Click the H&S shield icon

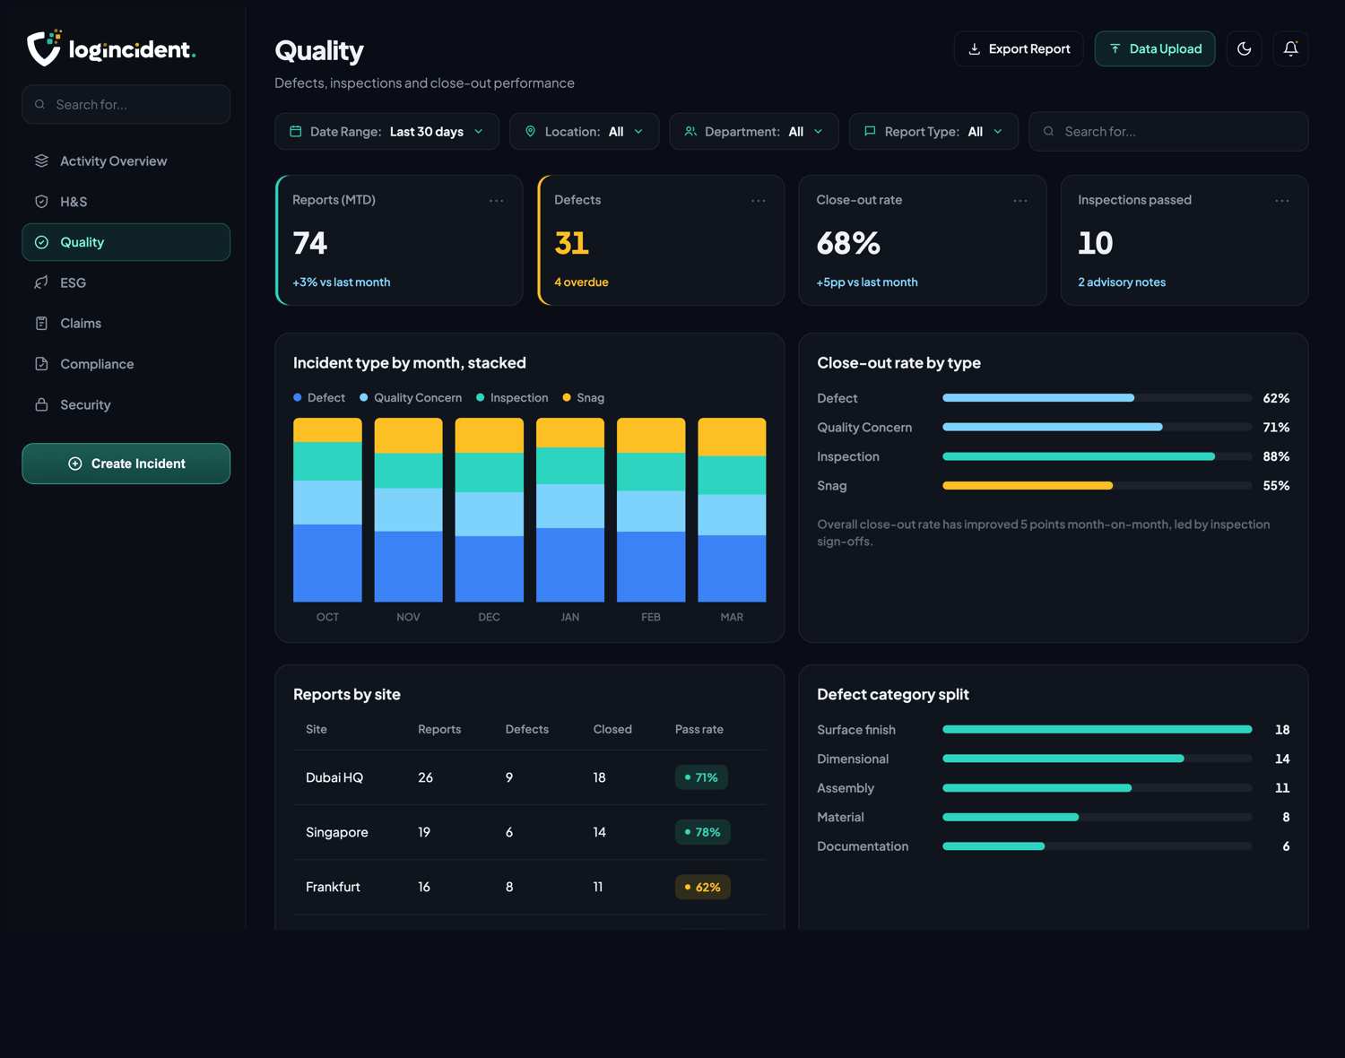click(x=41, y=202)
